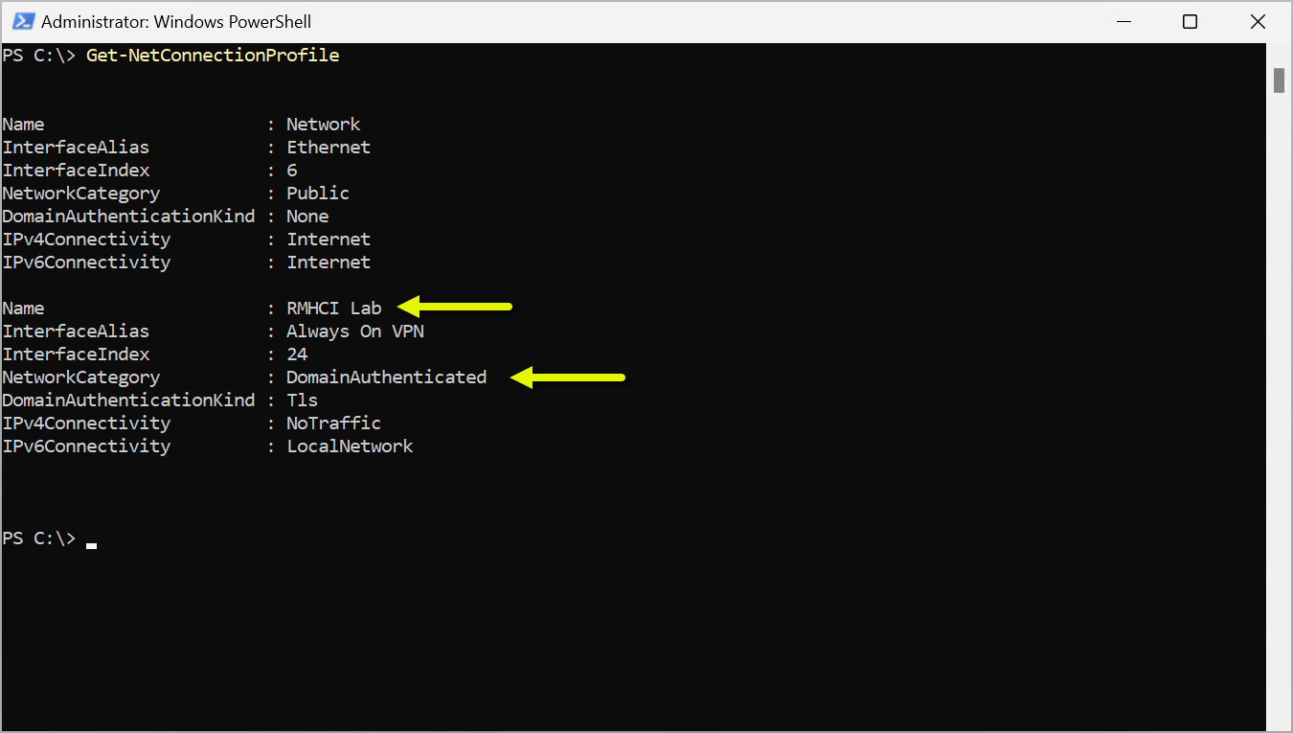Click the yellow arrow beside DomainAuthenticated
The height and width of the screenshot is (733, 1293).
pos(567,378)
